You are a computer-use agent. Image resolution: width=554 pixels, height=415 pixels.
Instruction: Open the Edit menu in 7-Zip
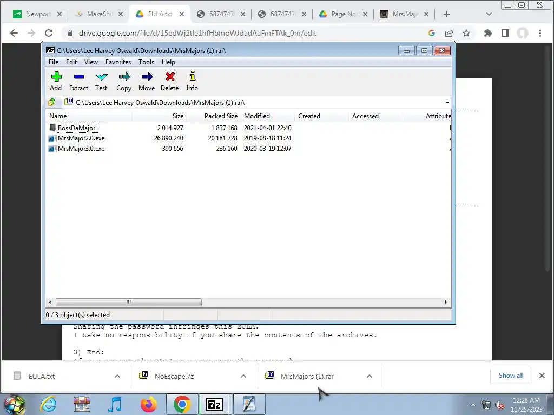tap(71, 62)
